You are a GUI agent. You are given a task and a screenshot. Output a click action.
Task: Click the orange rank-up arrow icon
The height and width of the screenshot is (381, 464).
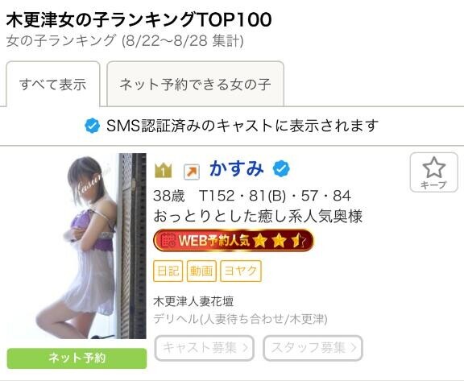click(x=192, y=172)
